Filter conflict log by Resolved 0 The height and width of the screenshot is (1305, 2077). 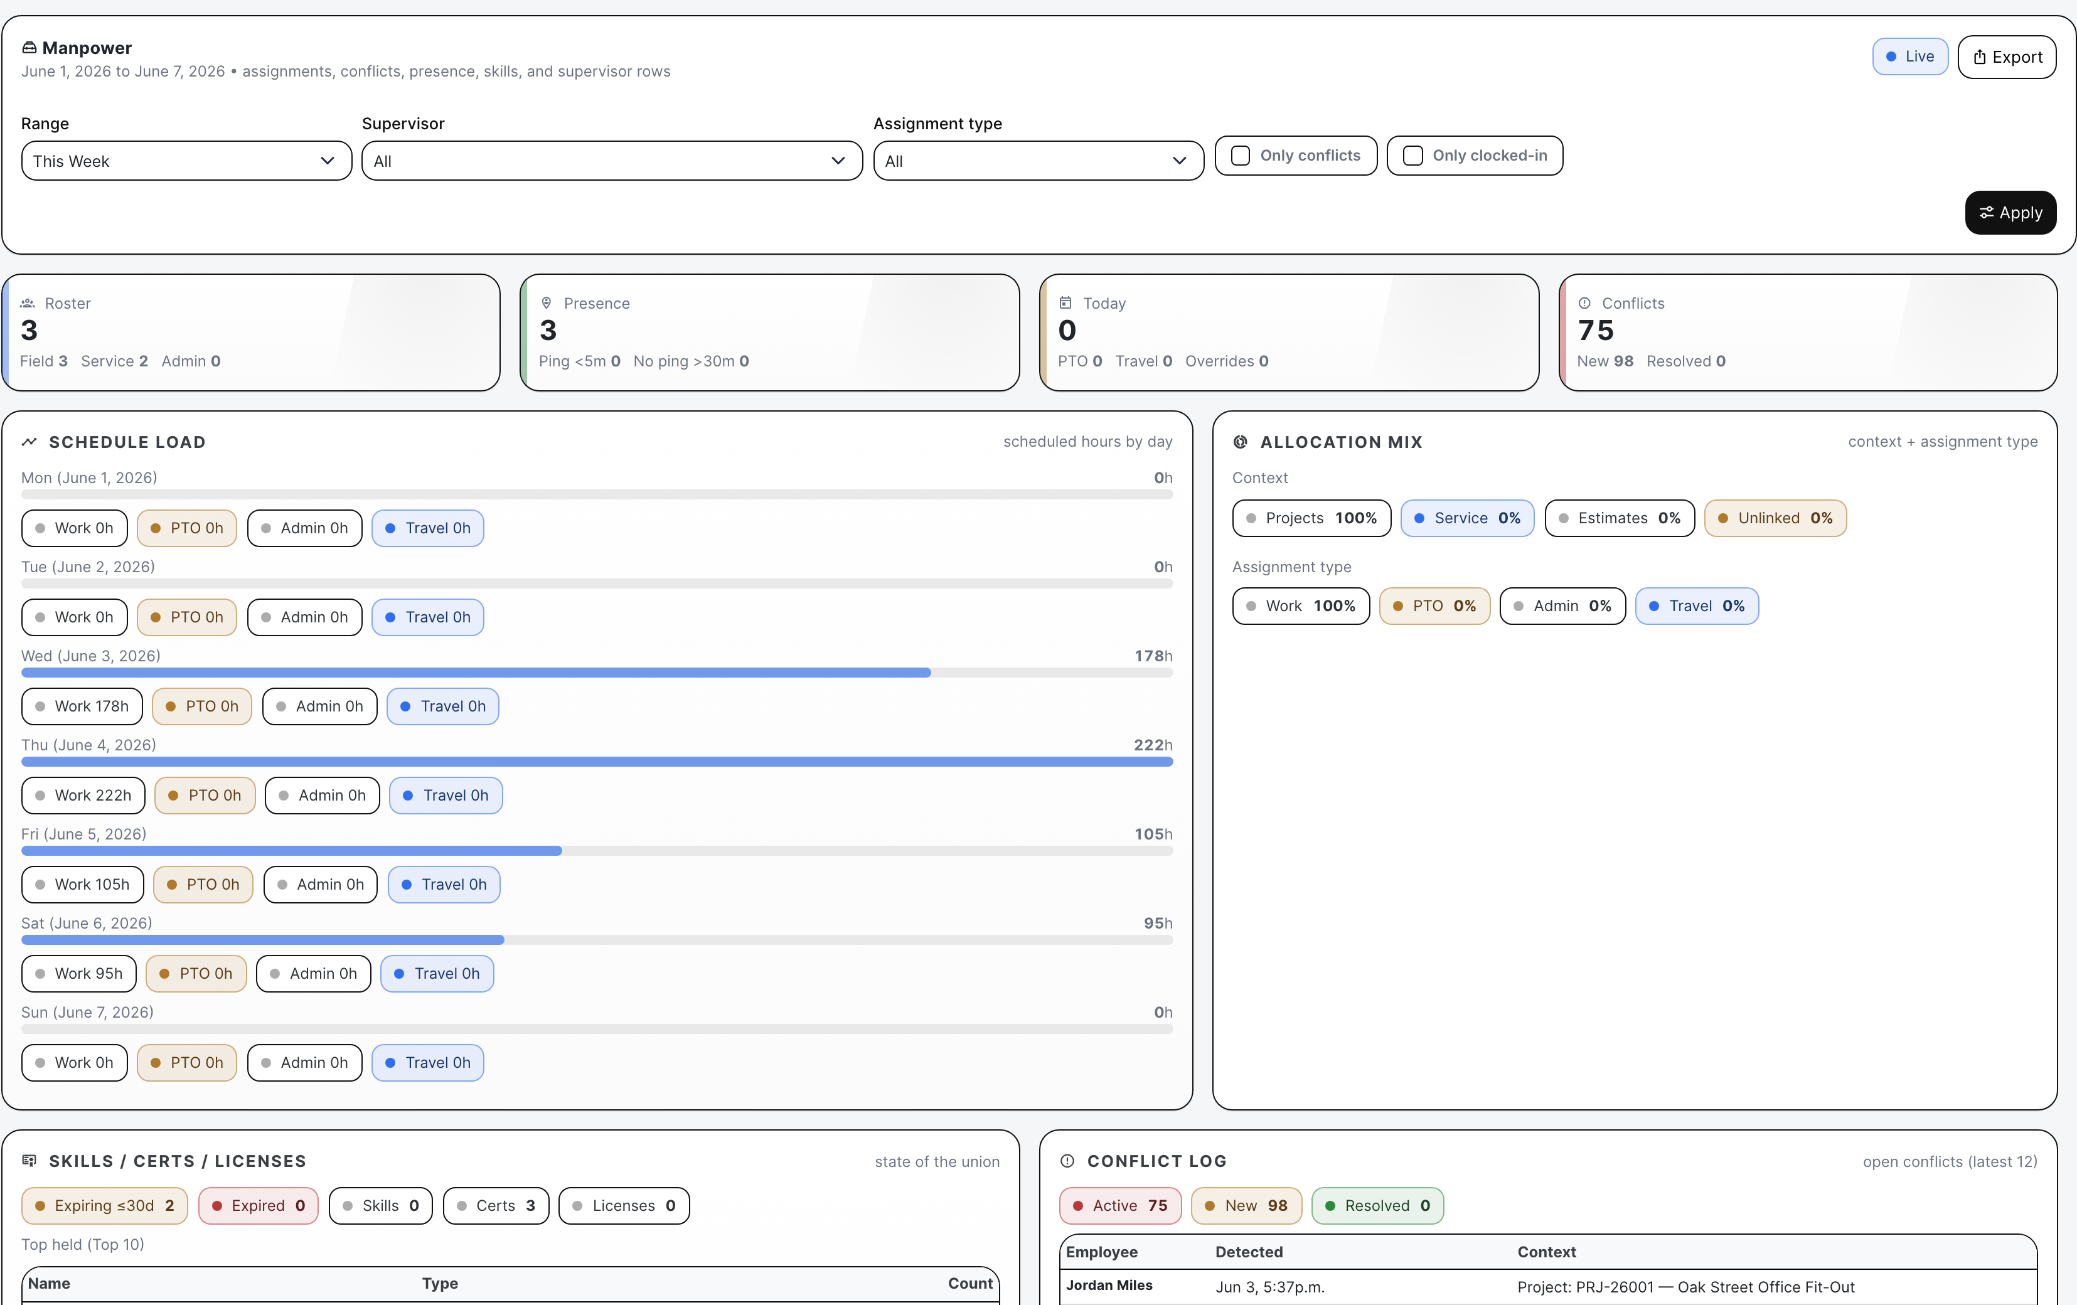1377,1206
